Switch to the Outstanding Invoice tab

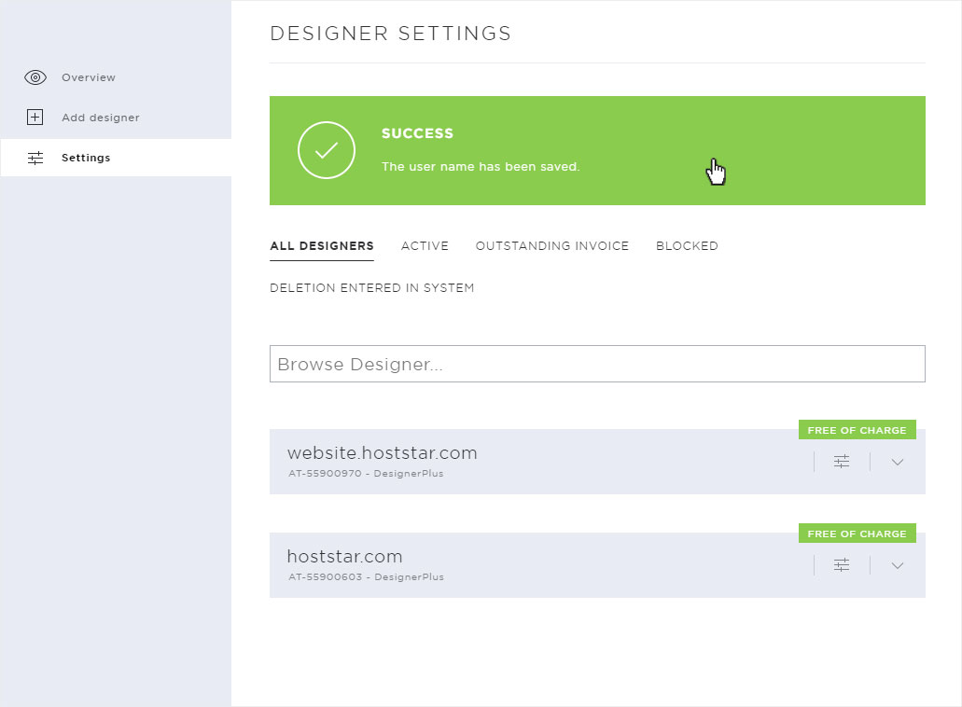click(x=552, y=246)
